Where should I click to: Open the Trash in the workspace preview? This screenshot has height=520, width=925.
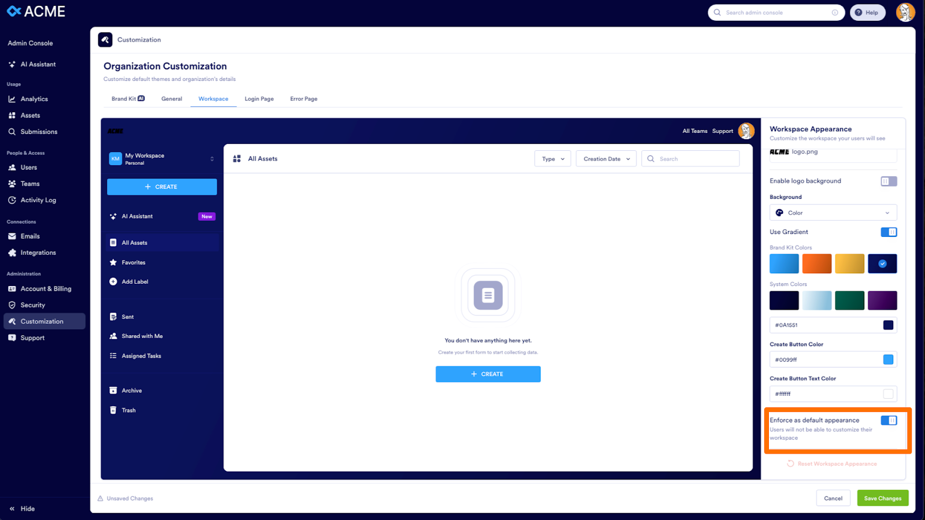pos(128,410)
